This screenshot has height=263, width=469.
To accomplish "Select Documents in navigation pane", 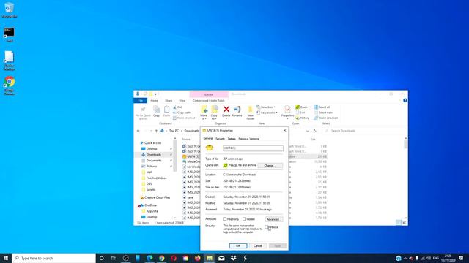I will [153, 161].
